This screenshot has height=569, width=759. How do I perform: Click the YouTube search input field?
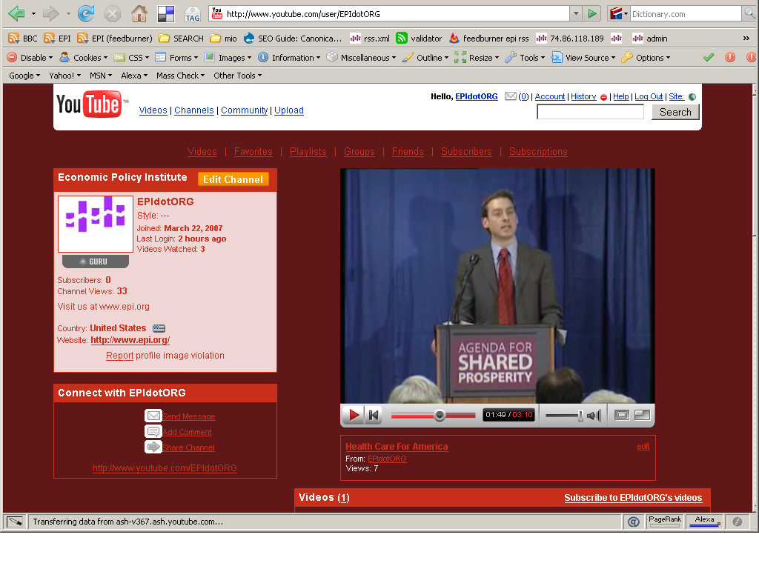(x=590, y=112)
